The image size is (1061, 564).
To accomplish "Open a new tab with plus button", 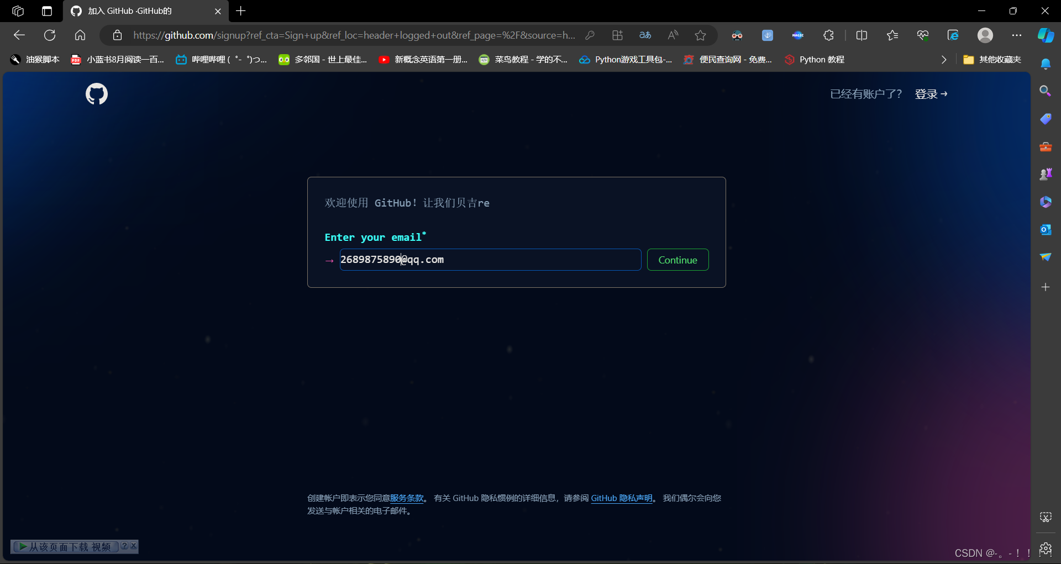I will pyautogui.click(x=241, y=11).
